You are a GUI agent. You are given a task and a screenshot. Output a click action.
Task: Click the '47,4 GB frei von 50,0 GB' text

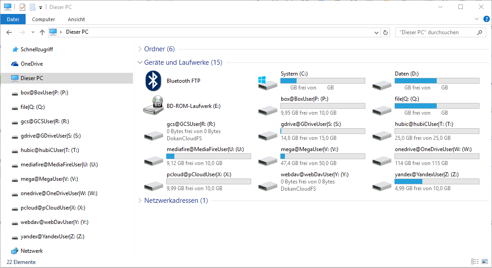click(308, 163)
